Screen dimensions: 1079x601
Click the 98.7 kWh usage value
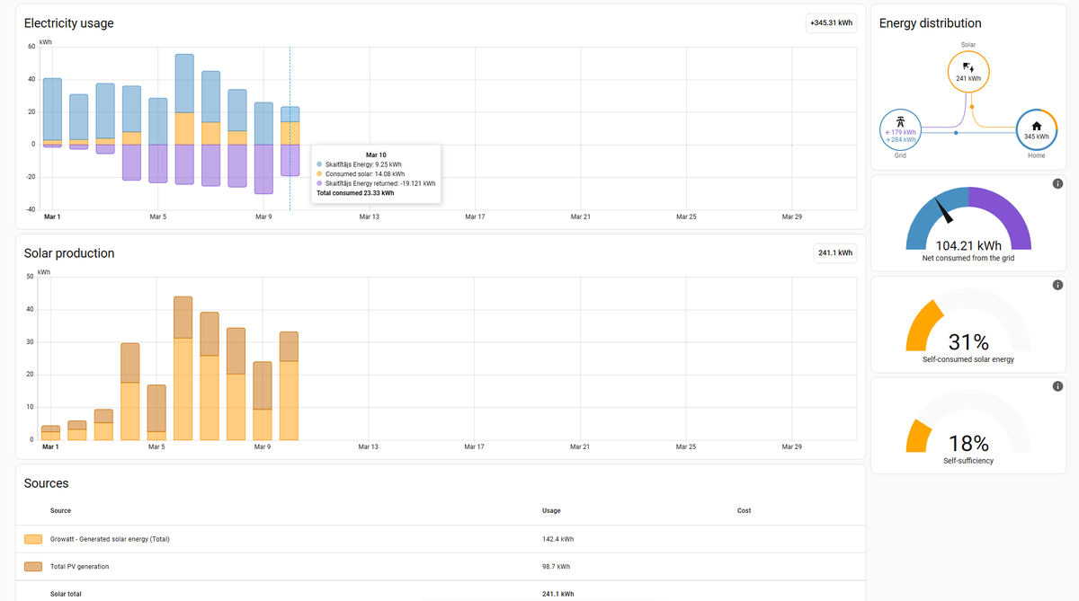(x=556, y=566)
